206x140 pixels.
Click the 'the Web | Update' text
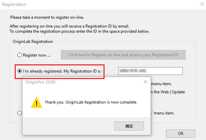click(x=169, y=92)
